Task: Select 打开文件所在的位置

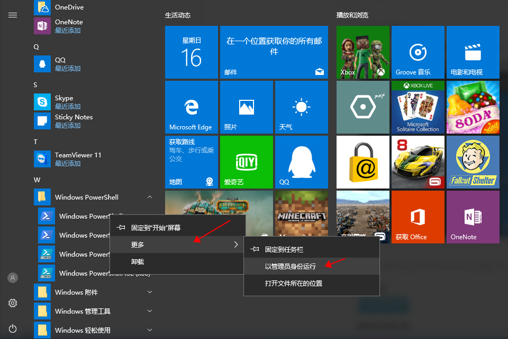Action: pyautogui.click(x=312, y=284)
